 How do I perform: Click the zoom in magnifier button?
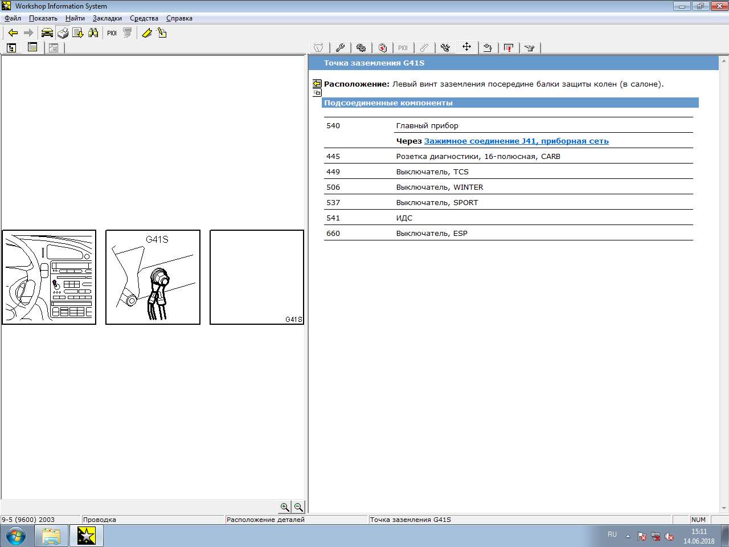285,507
